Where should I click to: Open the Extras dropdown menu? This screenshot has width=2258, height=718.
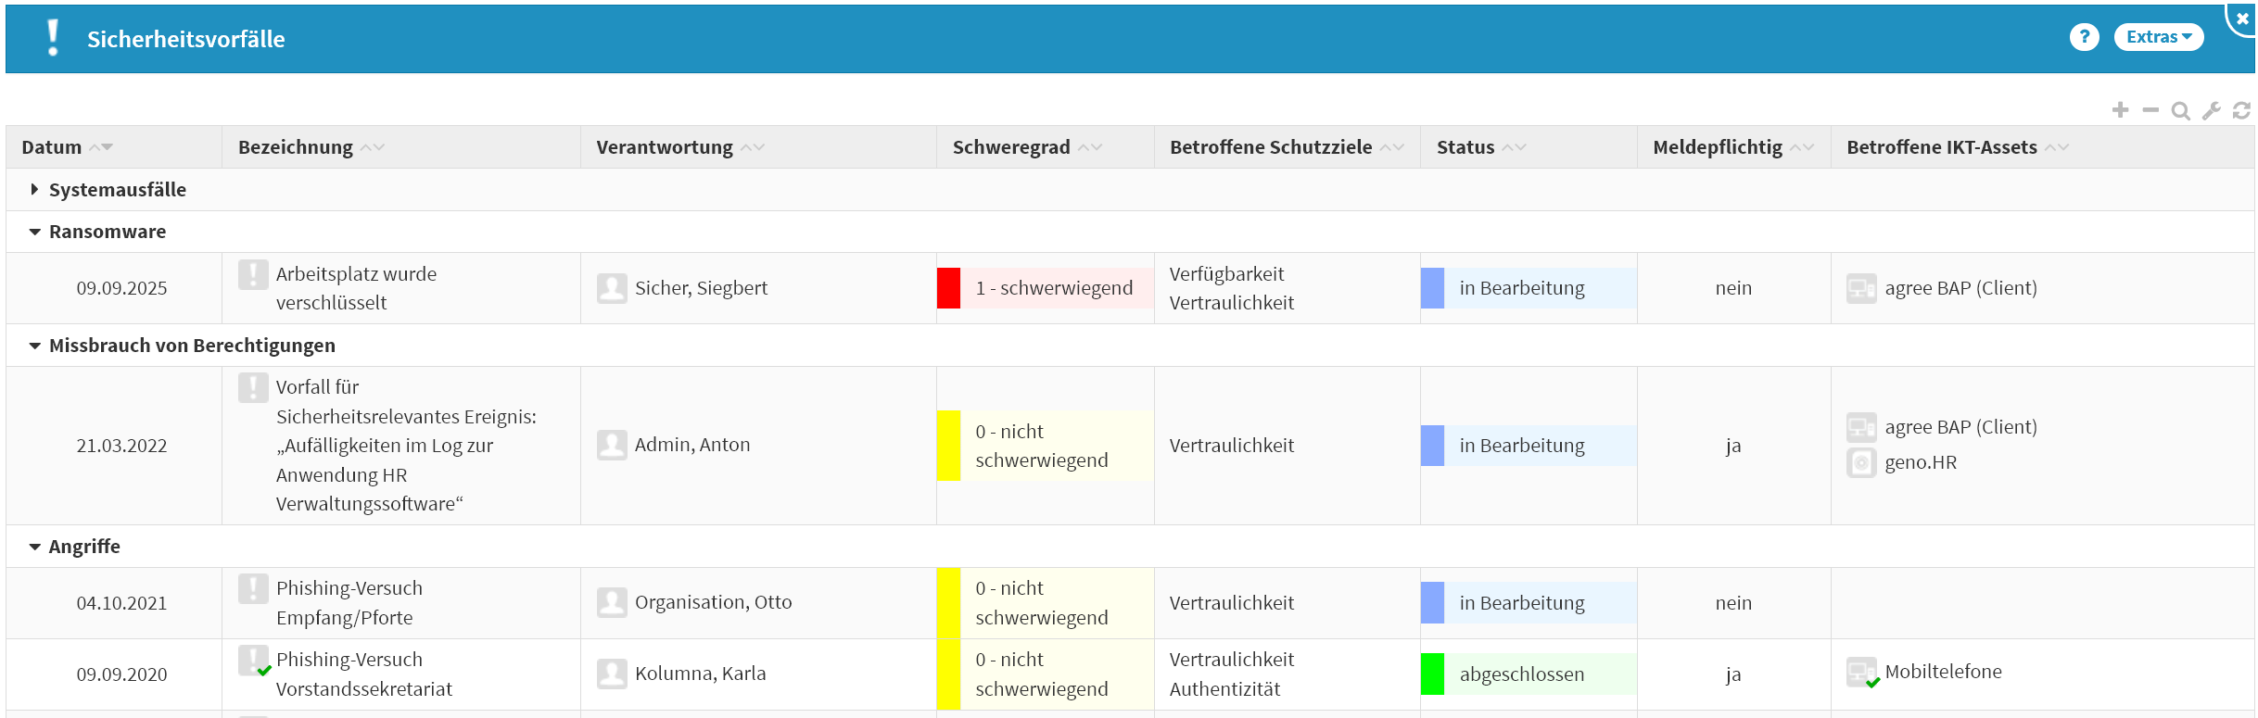(x=2158, y=37)
